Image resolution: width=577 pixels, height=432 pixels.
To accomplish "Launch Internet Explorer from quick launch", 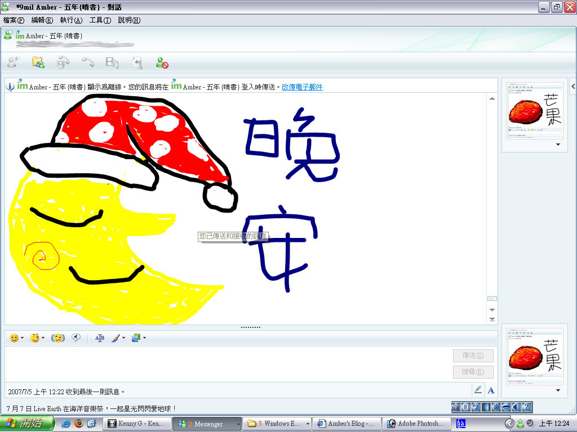I will 66,424.
